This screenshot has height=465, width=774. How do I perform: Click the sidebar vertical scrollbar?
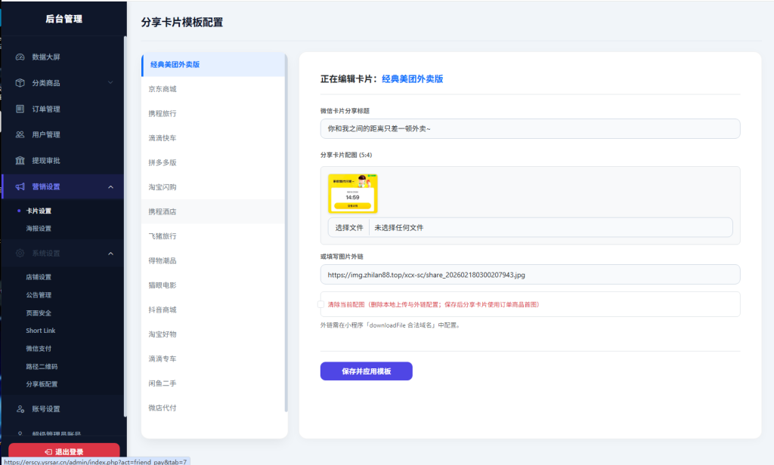tap(125, 226)
